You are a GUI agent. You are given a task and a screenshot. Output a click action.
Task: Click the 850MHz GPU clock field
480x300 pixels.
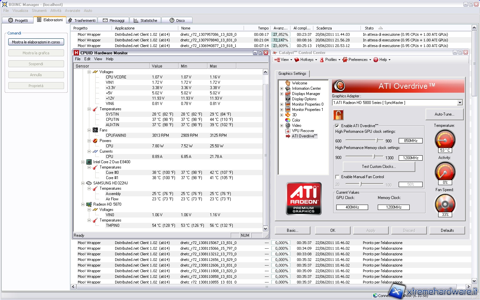[x=410, y=141]
